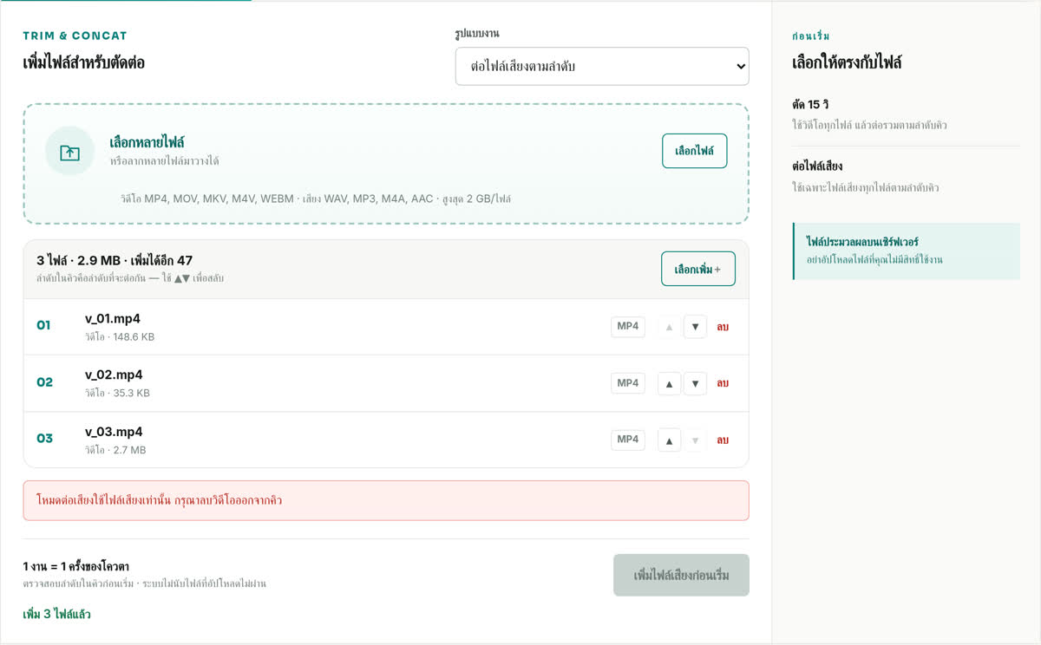This screenshot has width=1041, height=645.
Task: Move v_02.mp4 up in the queue
Action: 669,383
